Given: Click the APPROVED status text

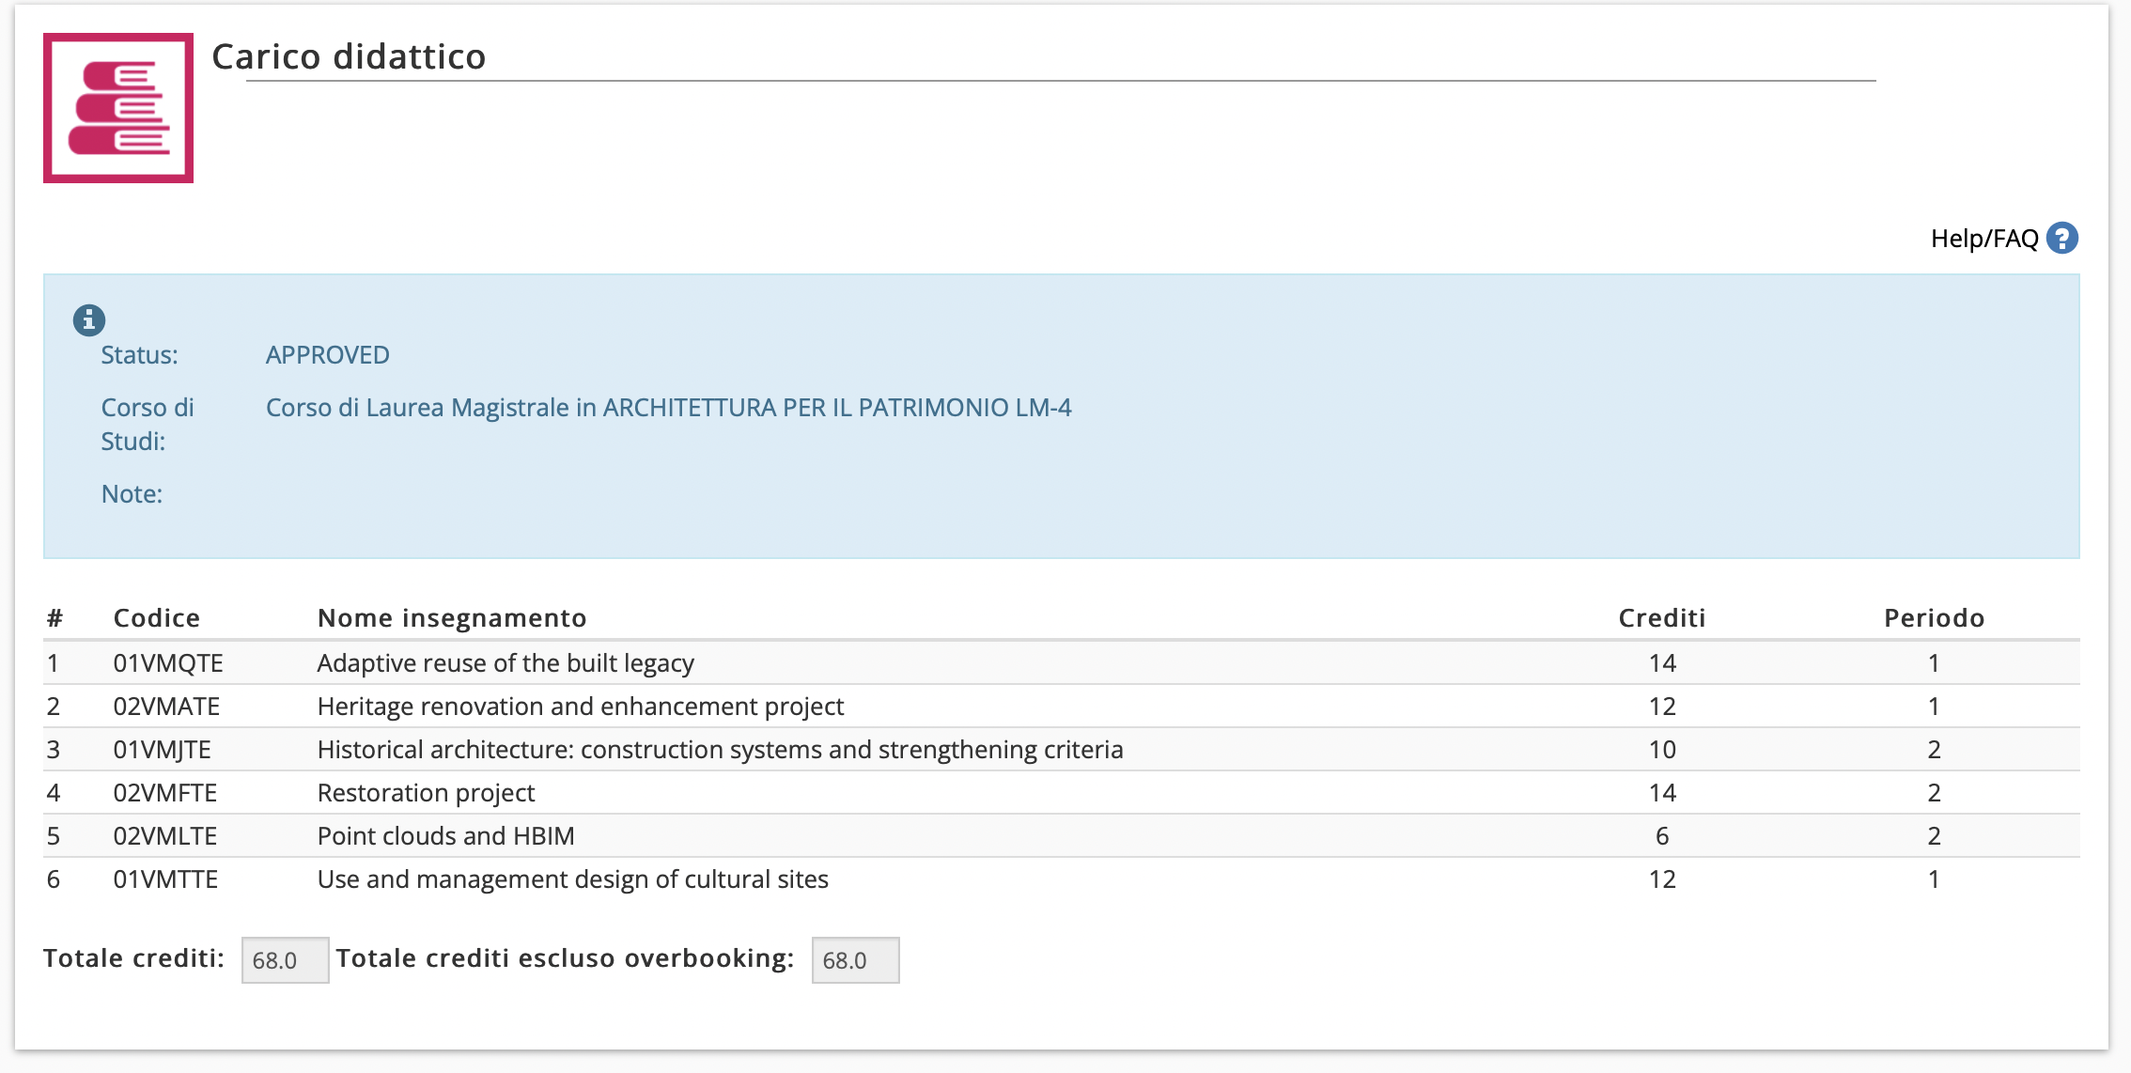Looking at the screenshot, I should click(327, 355).
